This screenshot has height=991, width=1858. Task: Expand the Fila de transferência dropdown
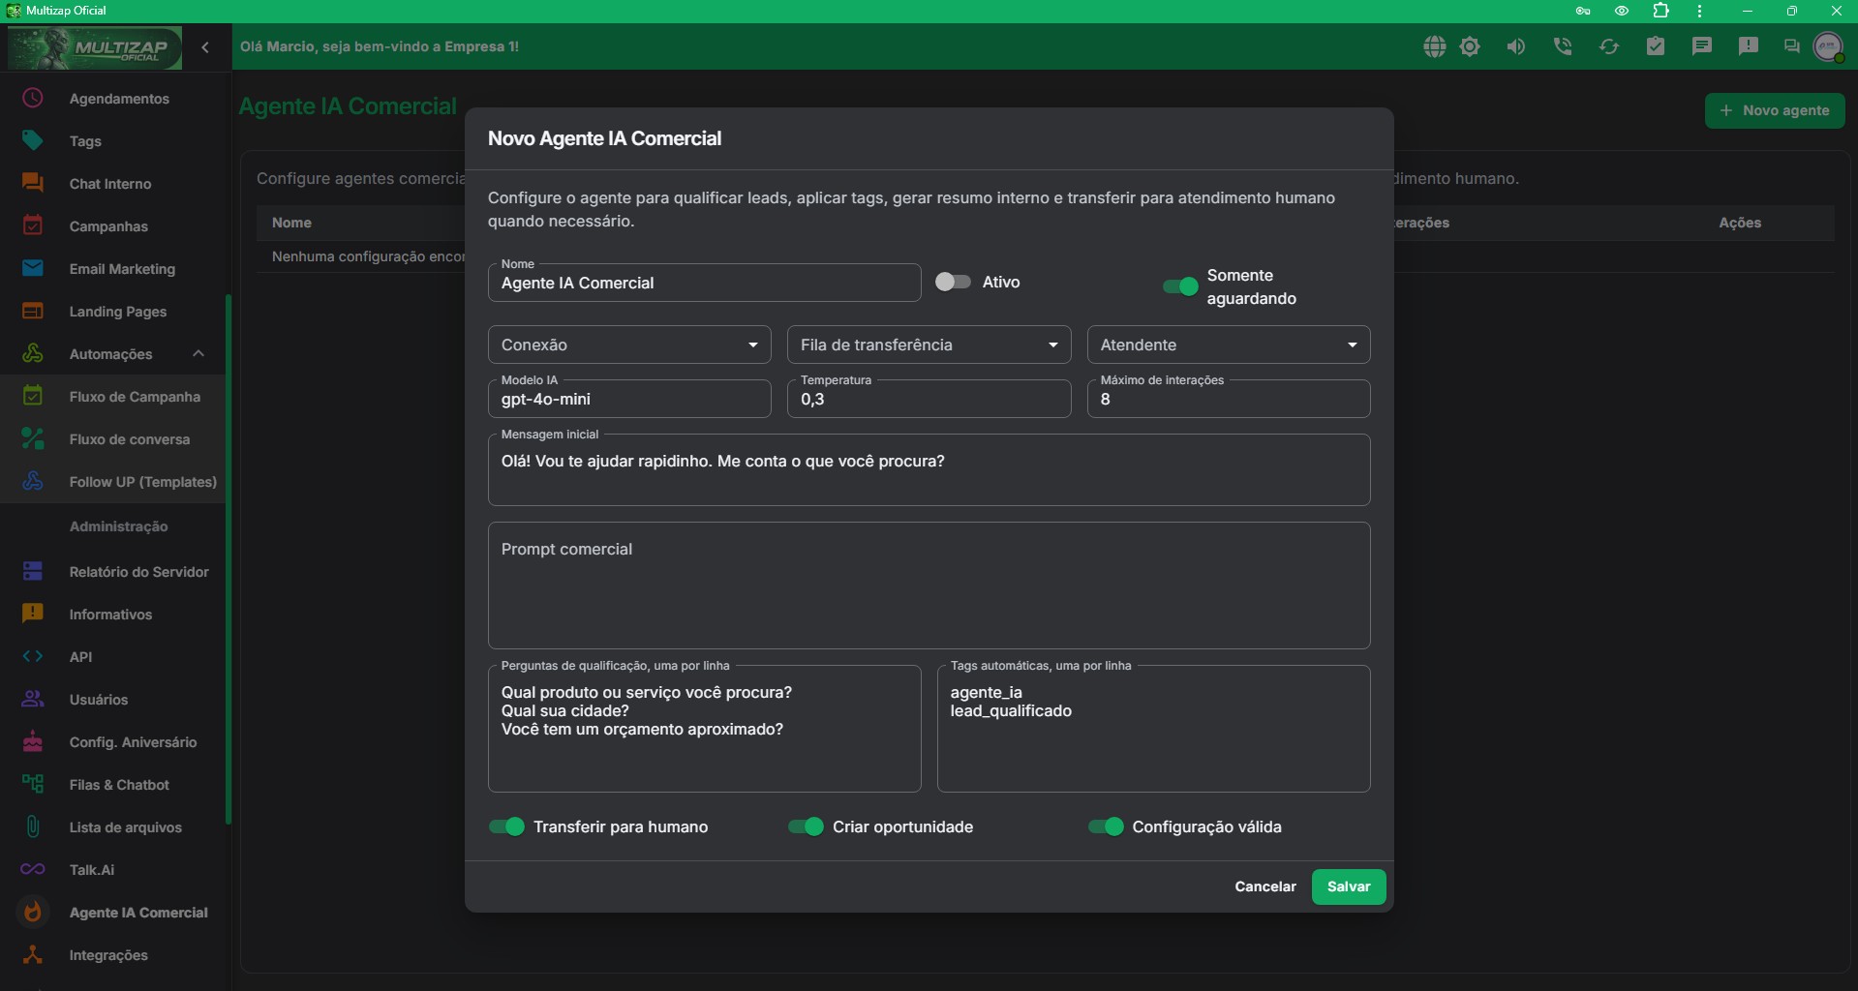929,345
